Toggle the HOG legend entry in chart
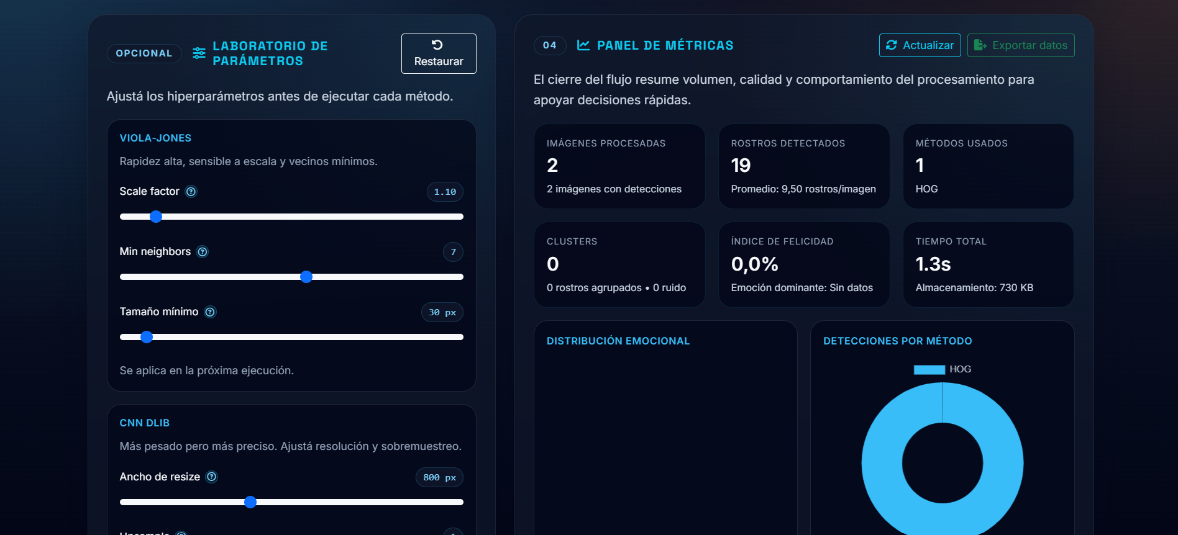 [942, 369]
